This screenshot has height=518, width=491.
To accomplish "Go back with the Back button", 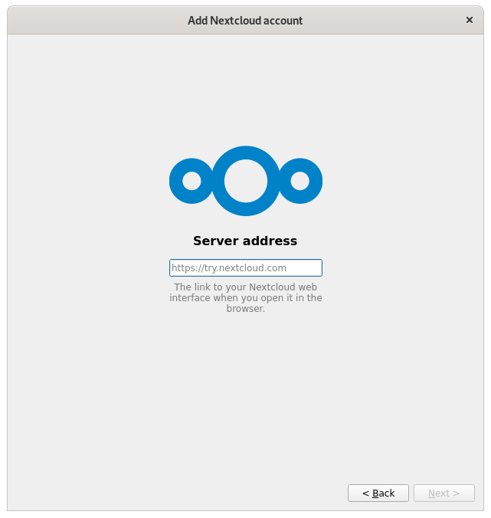I will [378, 493].
